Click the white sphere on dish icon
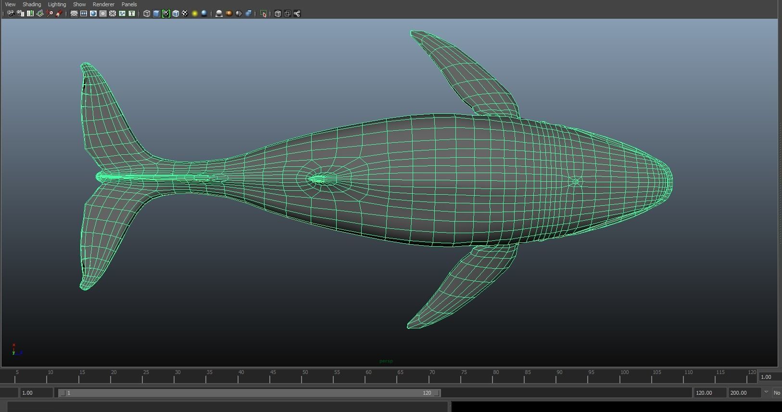Image resolution: width=782 pixels, height=412 pixels. pos(219,13)
